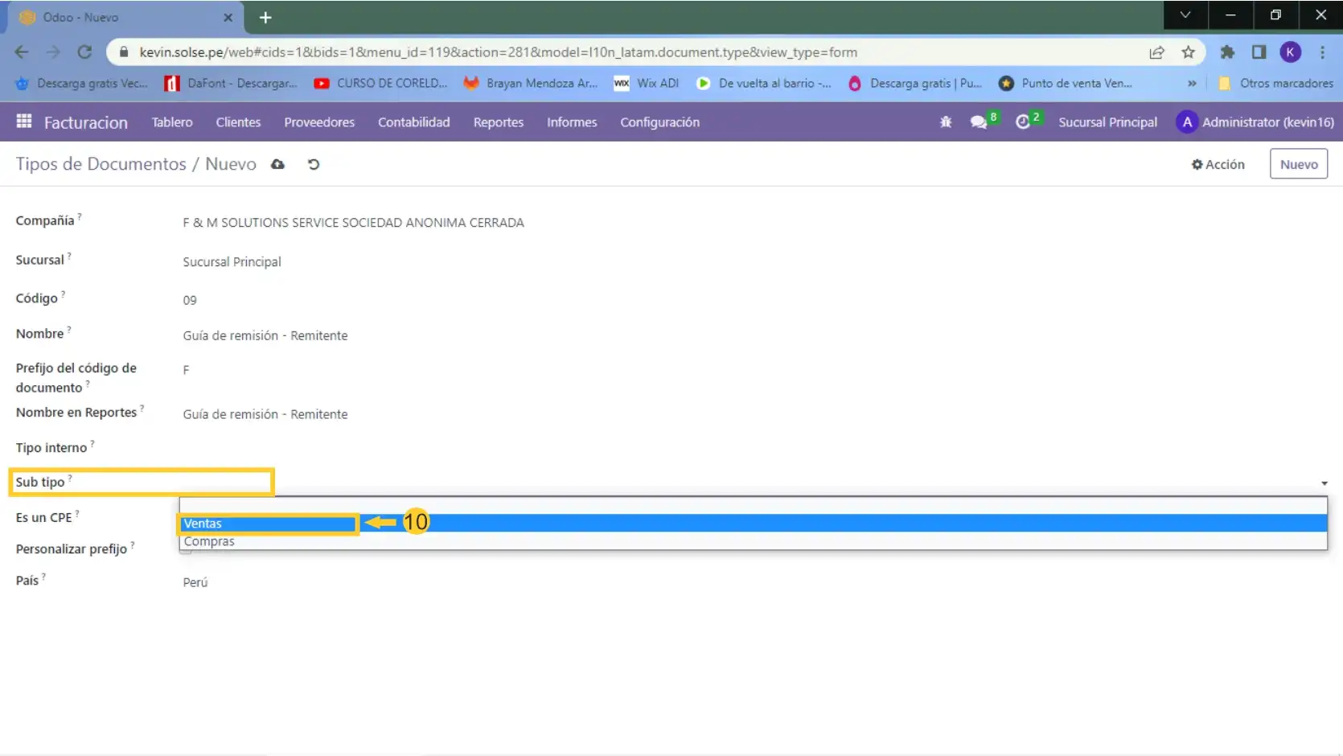Open the Configuración menu
Viewport: 1343px width, 756px height.
659,122
